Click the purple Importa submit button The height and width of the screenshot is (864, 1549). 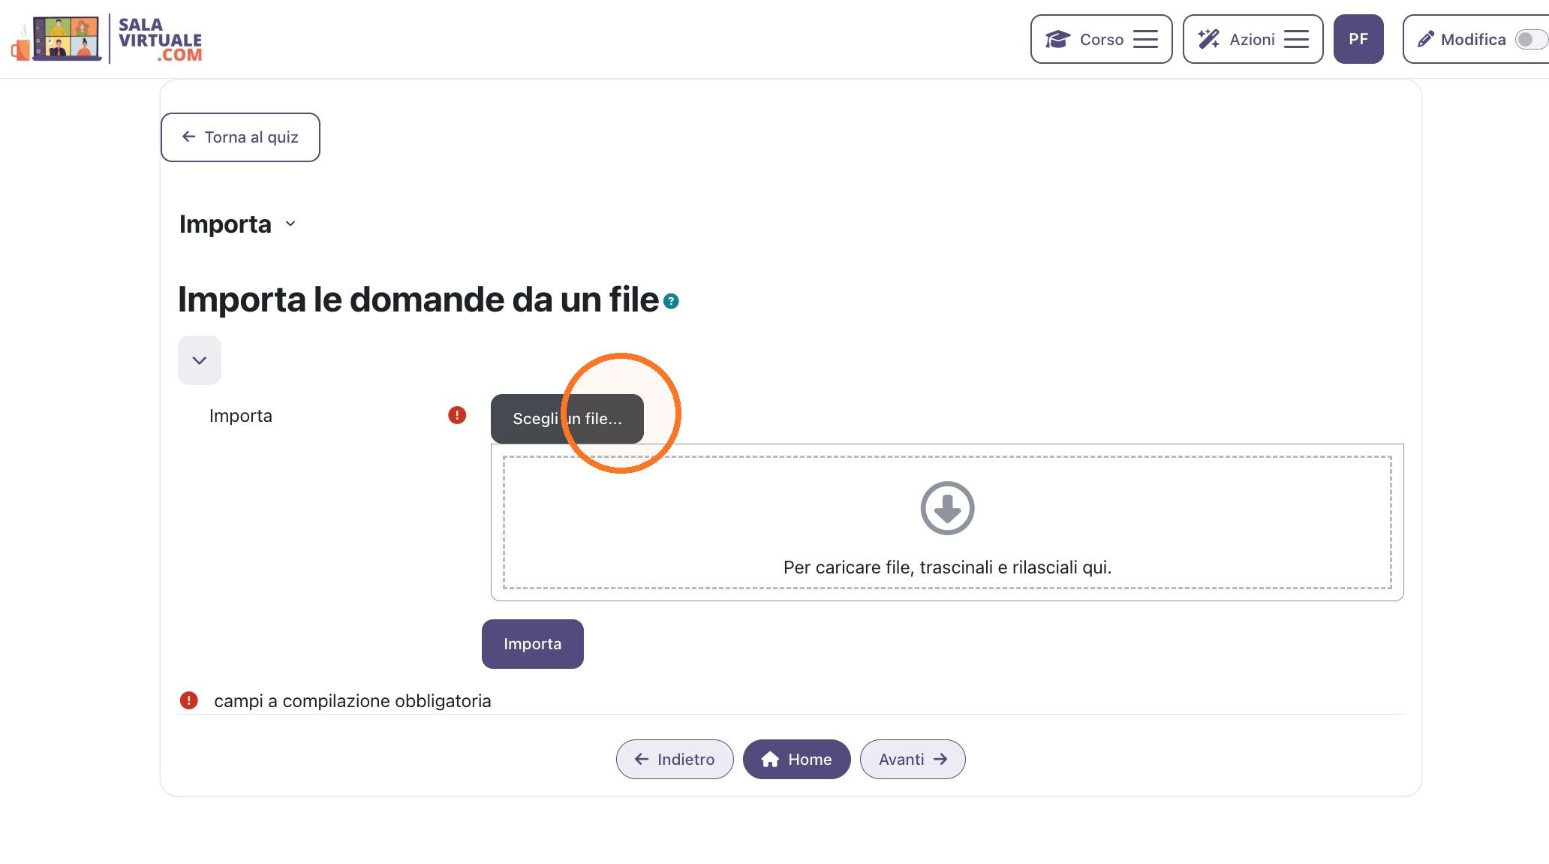pos(533,644)
